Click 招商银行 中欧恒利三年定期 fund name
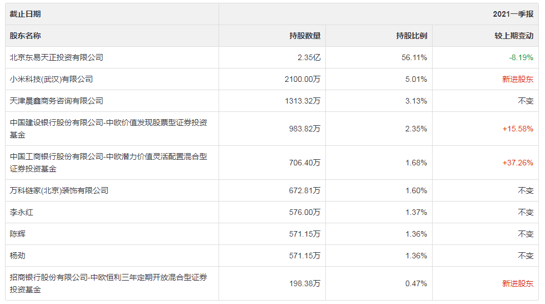This screenshot has width=545, height=304. pyautogui.click(x=108, y=283)
